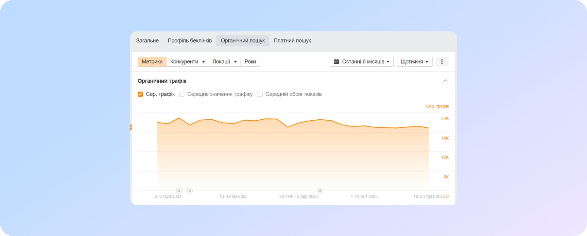
Task: Click Google update marker near March 2025
Action: click(320, 191)
